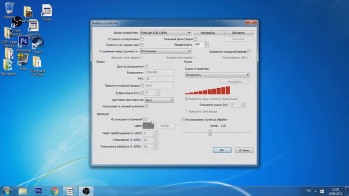Viewport: 349px width, 196px height.
Task: Click audio Настройки button
Action: 235,82
